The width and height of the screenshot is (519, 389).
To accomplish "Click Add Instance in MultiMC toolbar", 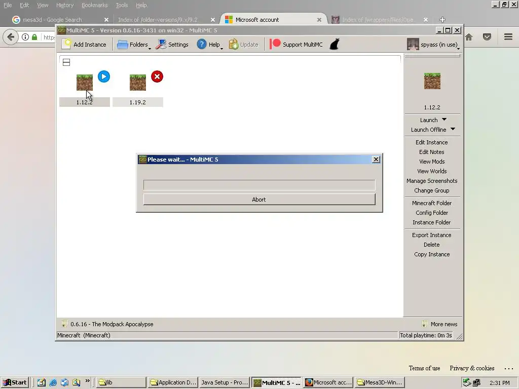I will (x=84, y=45).
